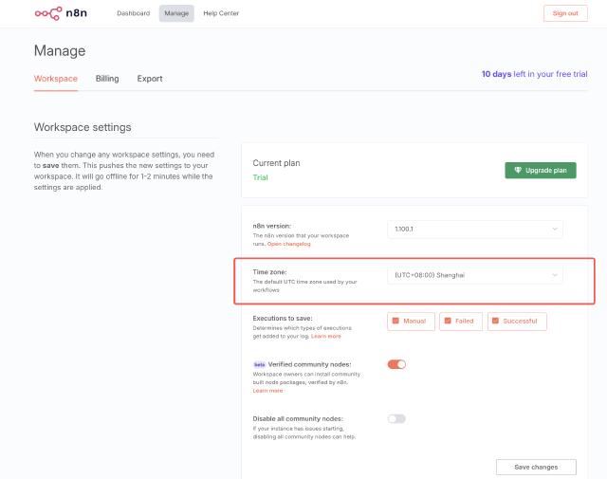Open the Dashboard nav item
The image size is (607, 479).
pos(133,13)
